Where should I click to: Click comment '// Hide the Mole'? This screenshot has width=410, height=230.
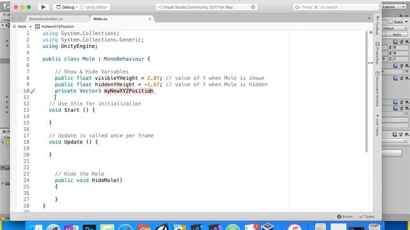click(x=79, y=174)
